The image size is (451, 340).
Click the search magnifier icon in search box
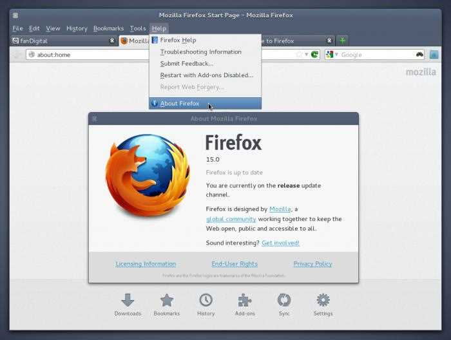tap(419, 55)
